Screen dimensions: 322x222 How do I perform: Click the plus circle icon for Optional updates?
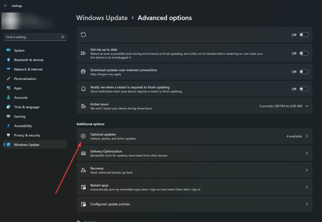pos(83,136)
